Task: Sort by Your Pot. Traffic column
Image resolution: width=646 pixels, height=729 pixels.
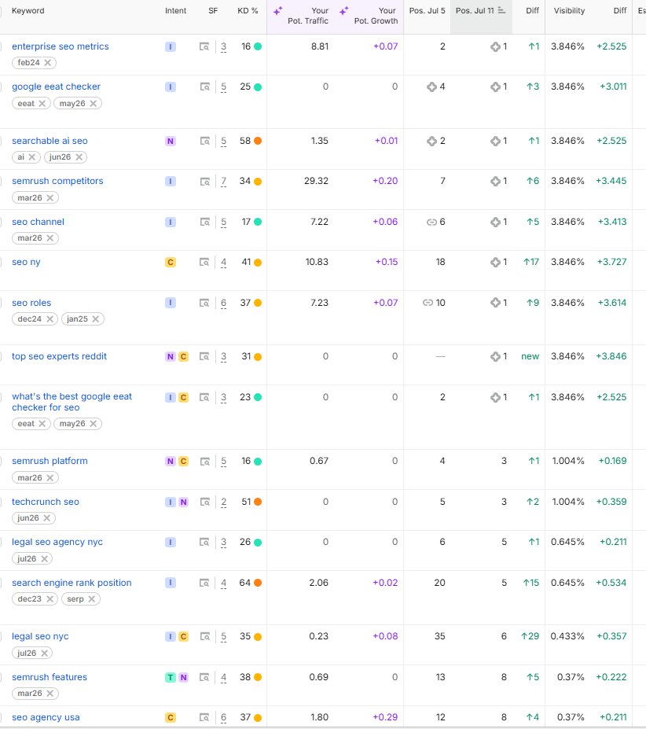Action: coord(307,16)
